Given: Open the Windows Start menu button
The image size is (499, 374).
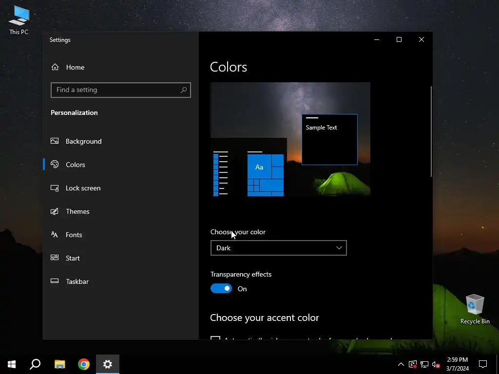Looking at the screenshot, I should click(x=12, y=364).
